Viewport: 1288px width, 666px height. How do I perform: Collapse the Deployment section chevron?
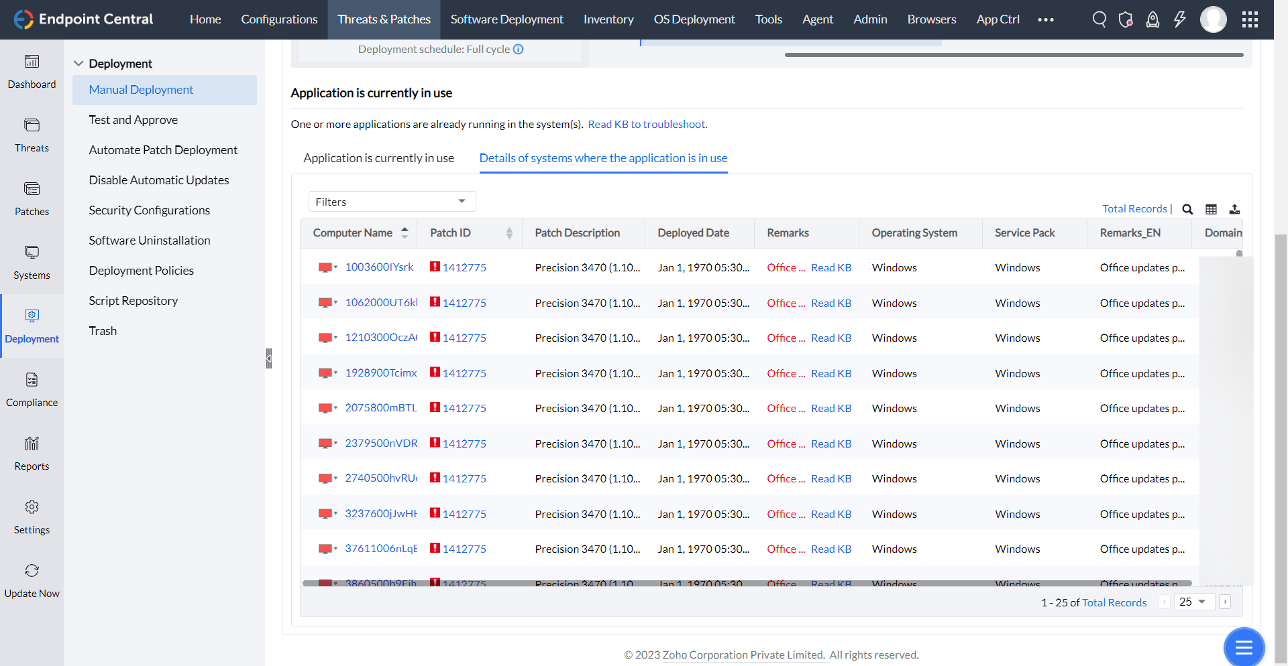tap(78, 63)
